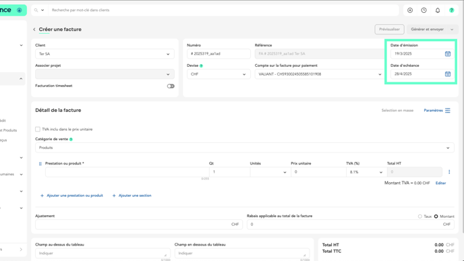Open the search scope dropdown arrow

pos(42,10)
